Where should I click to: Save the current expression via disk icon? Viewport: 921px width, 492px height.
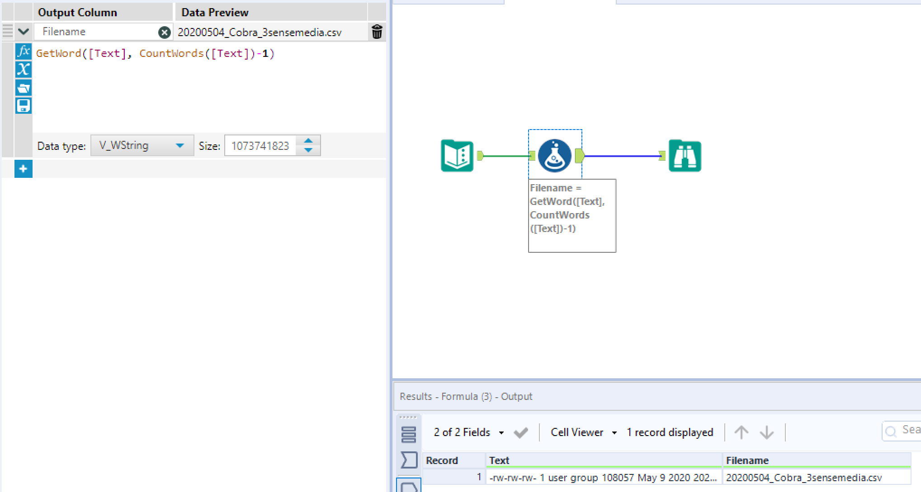click(x=23, y=106)
